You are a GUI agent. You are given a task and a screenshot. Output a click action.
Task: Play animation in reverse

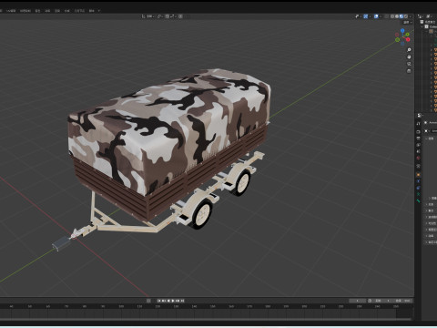168,301
